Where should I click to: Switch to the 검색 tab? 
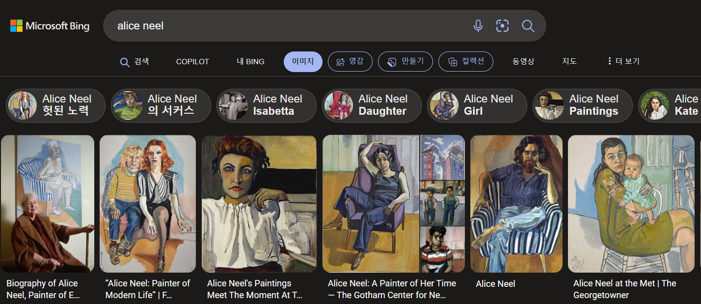pyautogui.click(x=135, y=62)
